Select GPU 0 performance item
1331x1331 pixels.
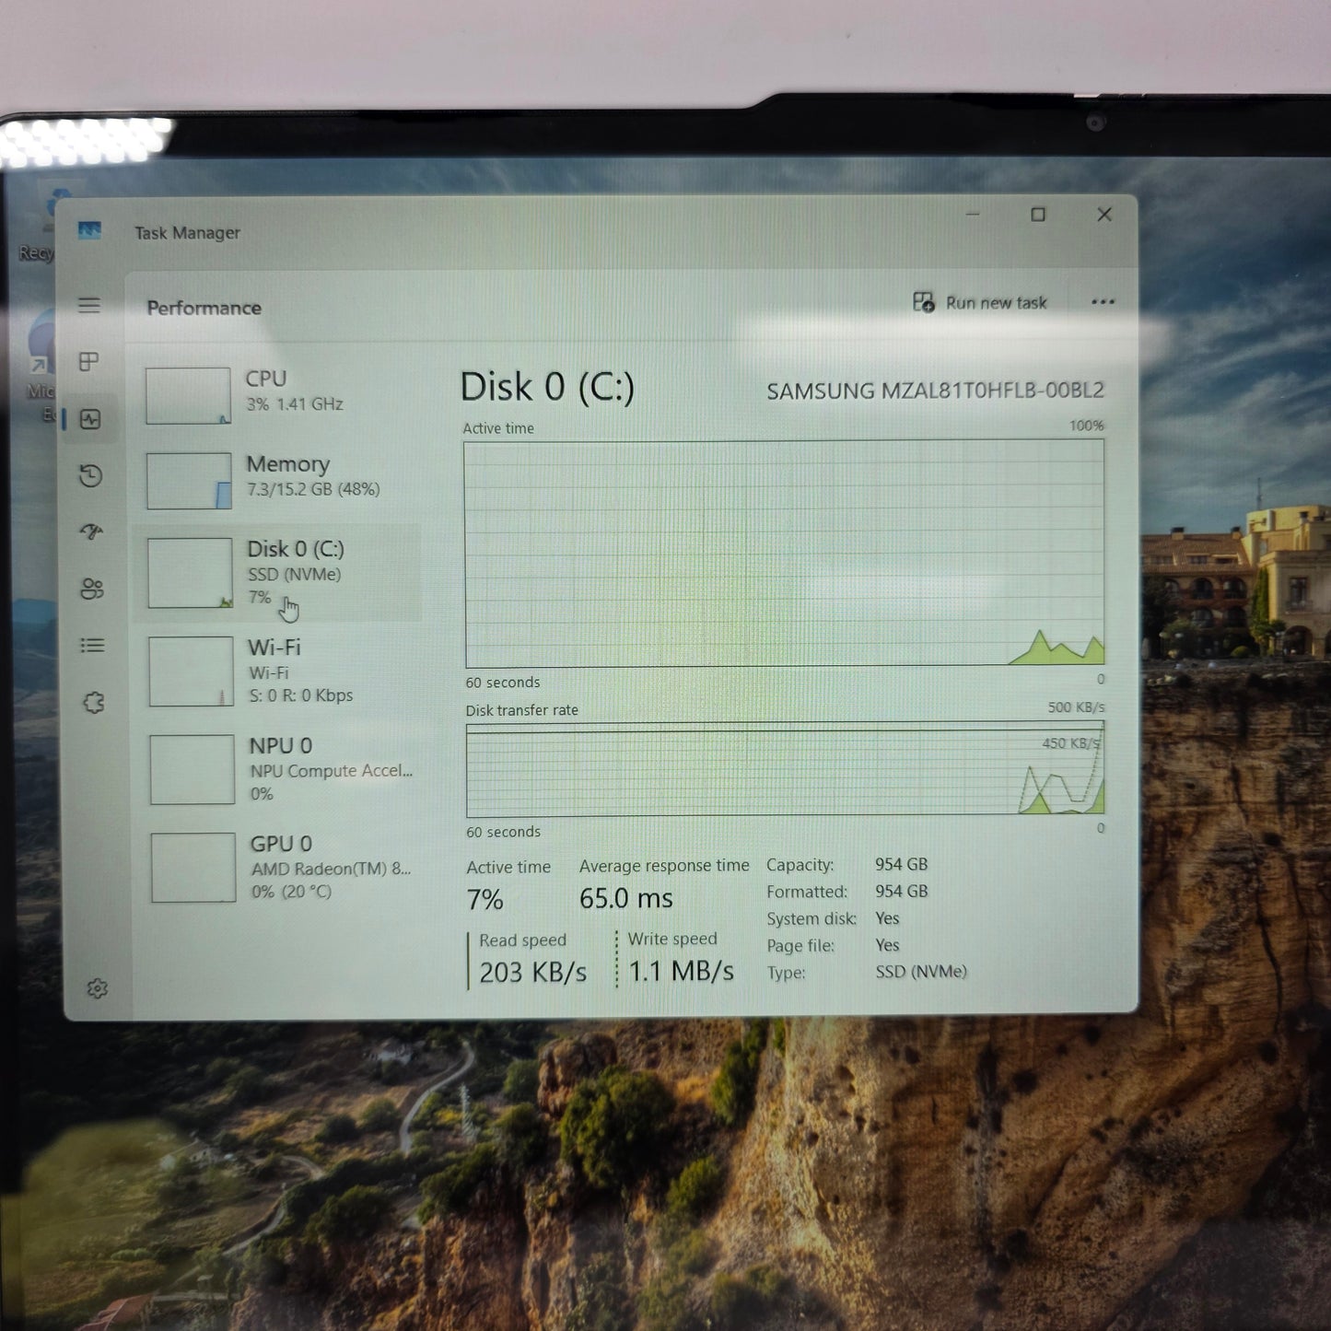tap(284, 867)
